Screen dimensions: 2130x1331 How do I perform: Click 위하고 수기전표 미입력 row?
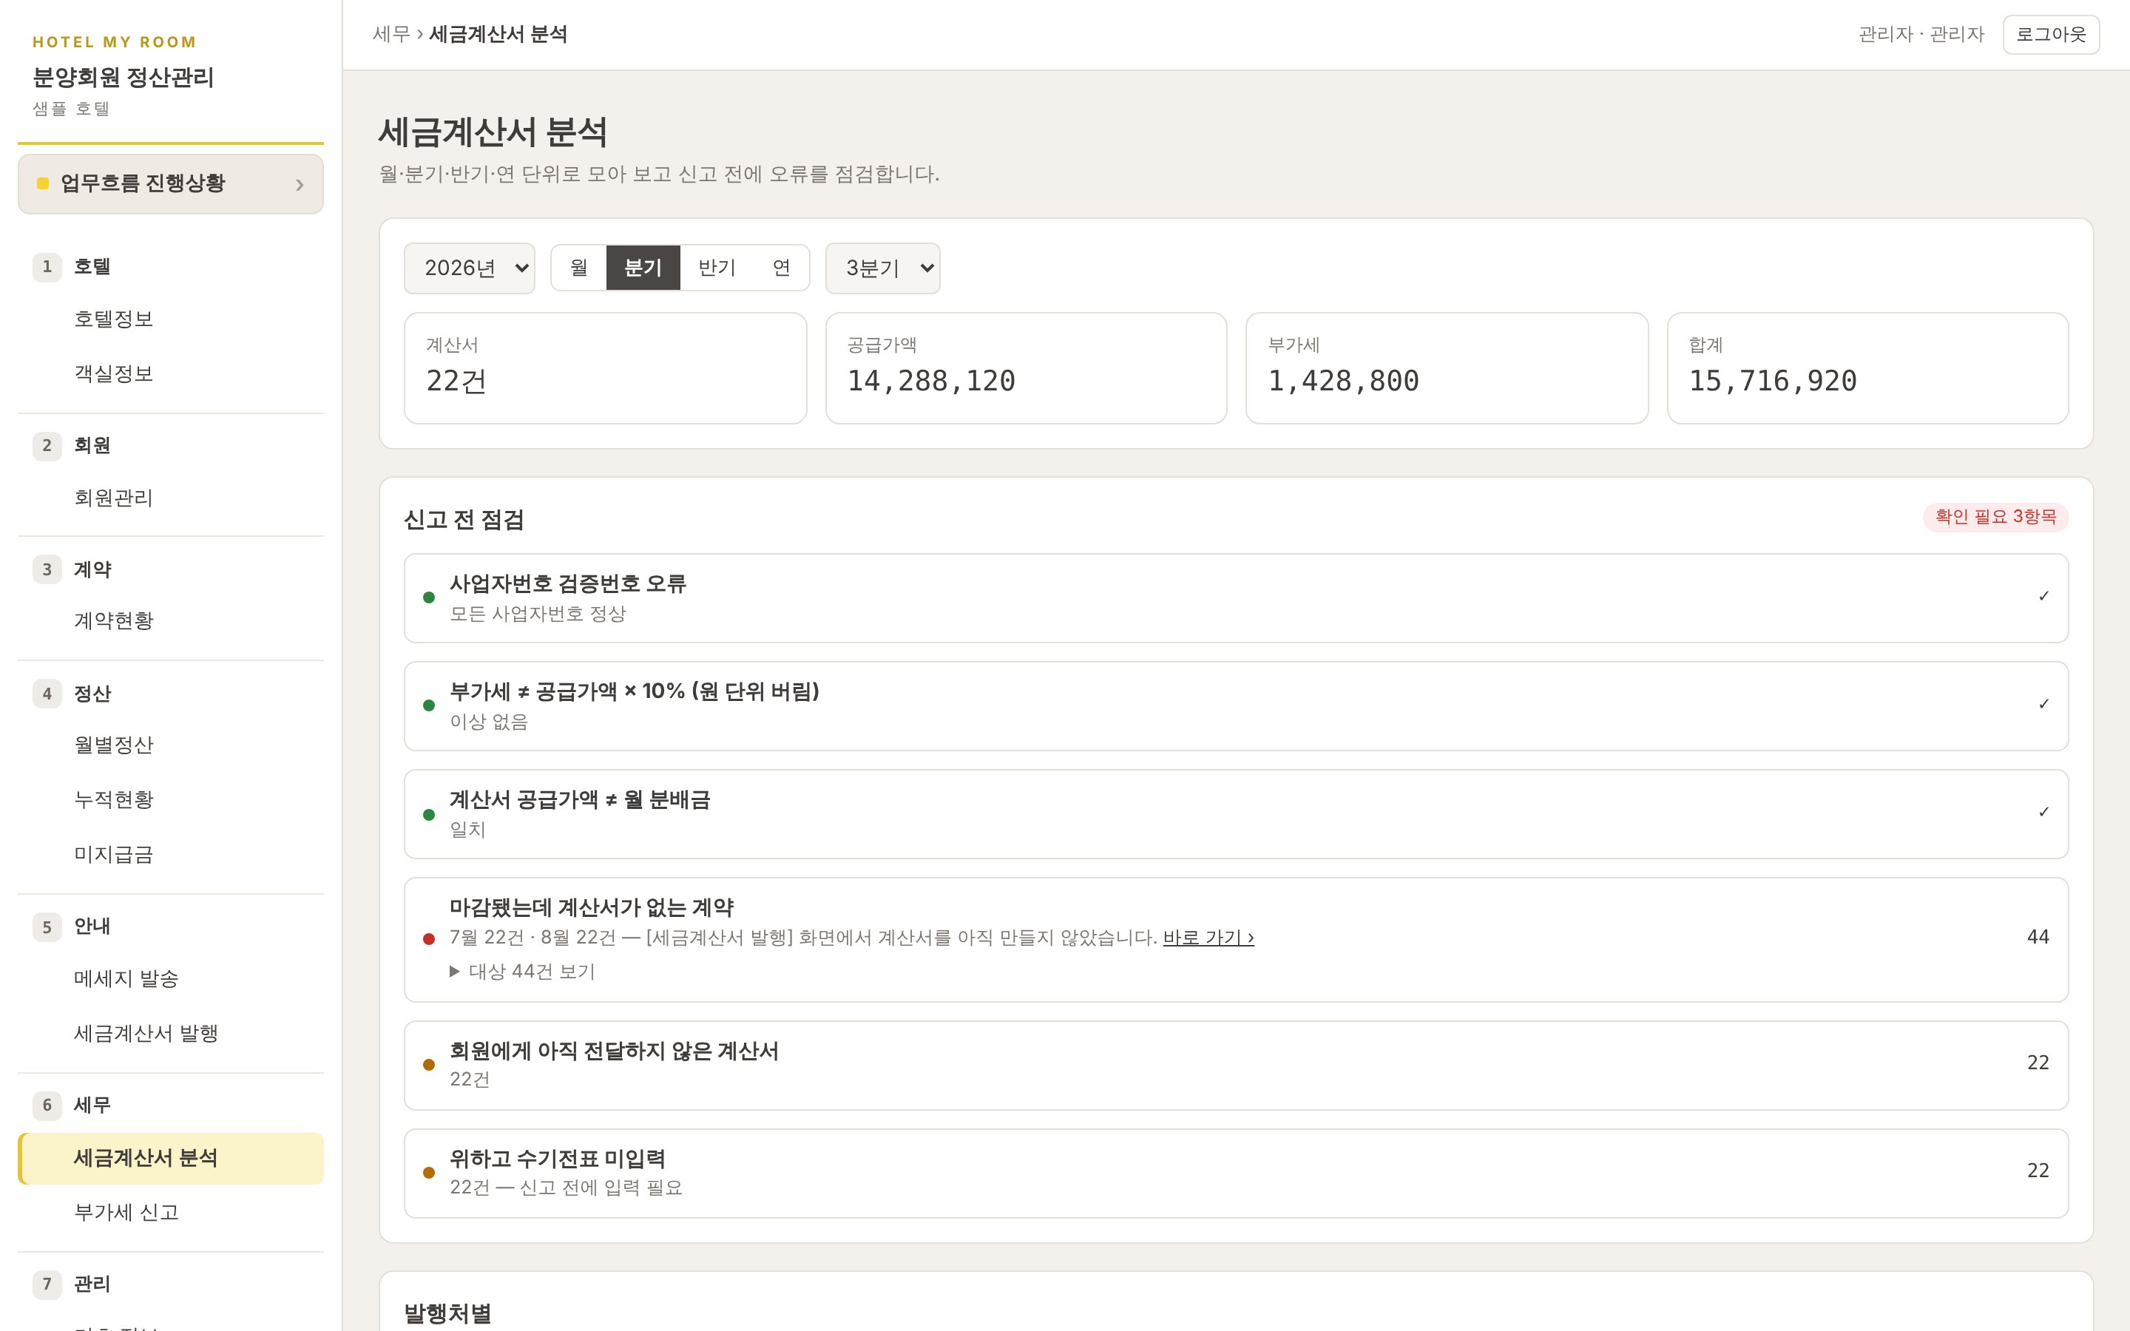pyautogui.click(x=1236, y=1173)
